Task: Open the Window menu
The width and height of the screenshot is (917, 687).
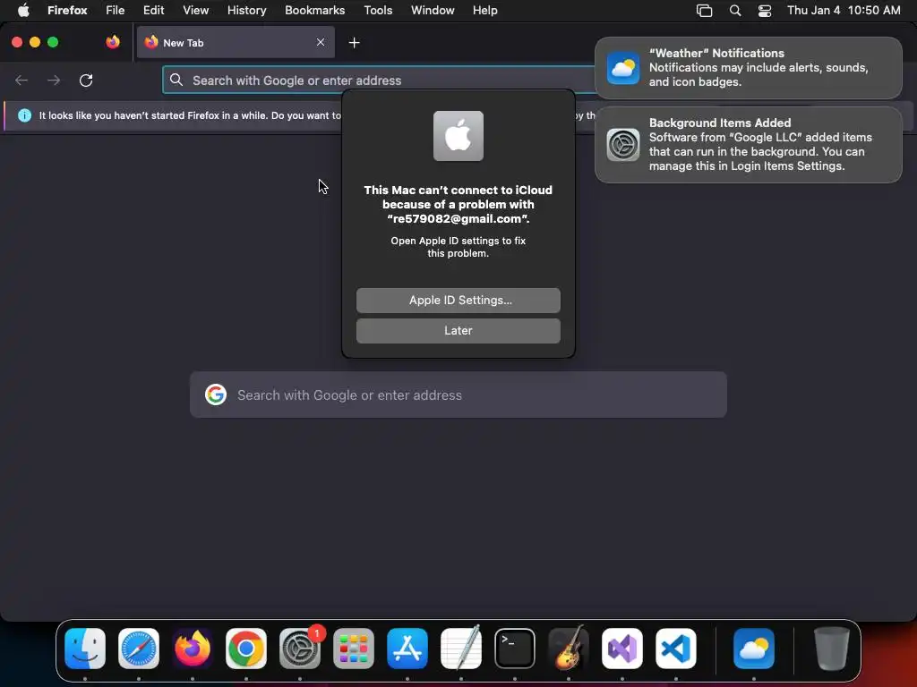Action: pyautogui.click(x=433, y=11)
